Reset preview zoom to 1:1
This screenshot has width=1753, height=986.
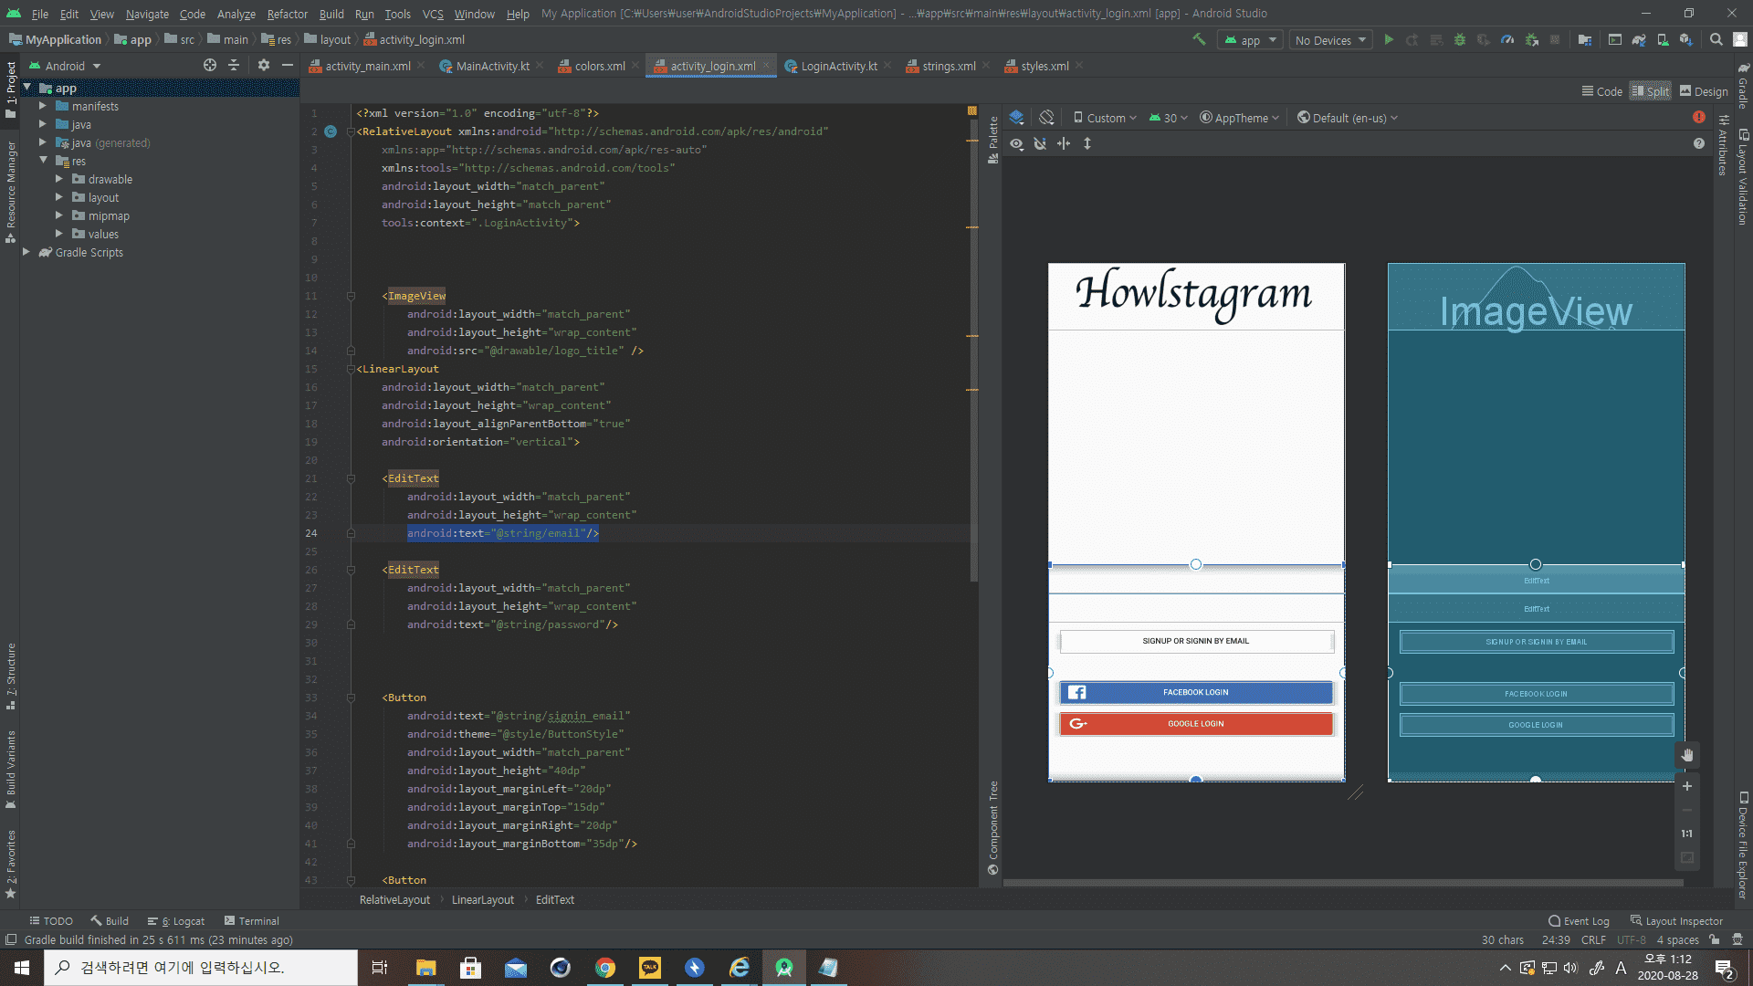point(1687,834)
